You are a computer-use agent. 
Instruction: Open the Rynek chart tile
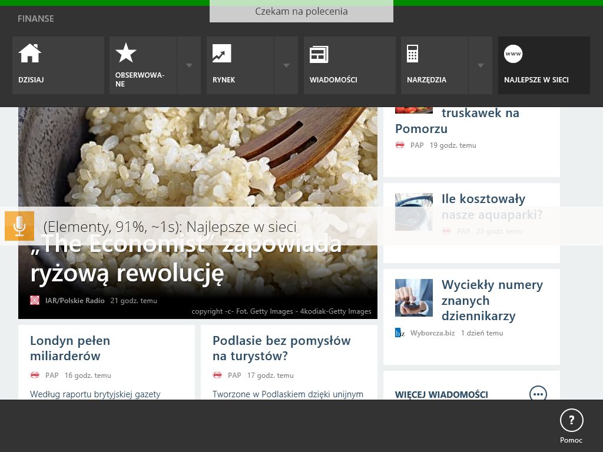click(240, 65)
